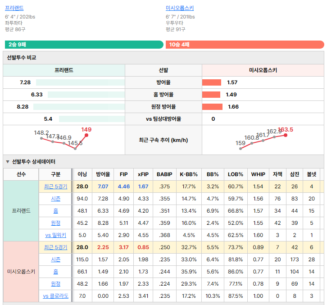Screen dimensions: 327x305
Task: Click the K-BB% column header
Action: (189, 174)
